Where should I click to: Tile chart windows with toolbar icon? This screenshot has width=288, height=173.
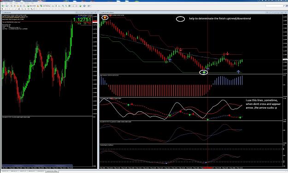(69, 6)
